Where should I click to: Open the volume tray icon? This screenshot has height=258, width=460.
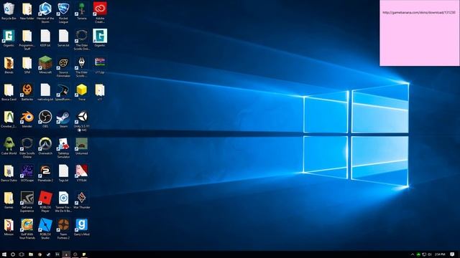[430, 254]
